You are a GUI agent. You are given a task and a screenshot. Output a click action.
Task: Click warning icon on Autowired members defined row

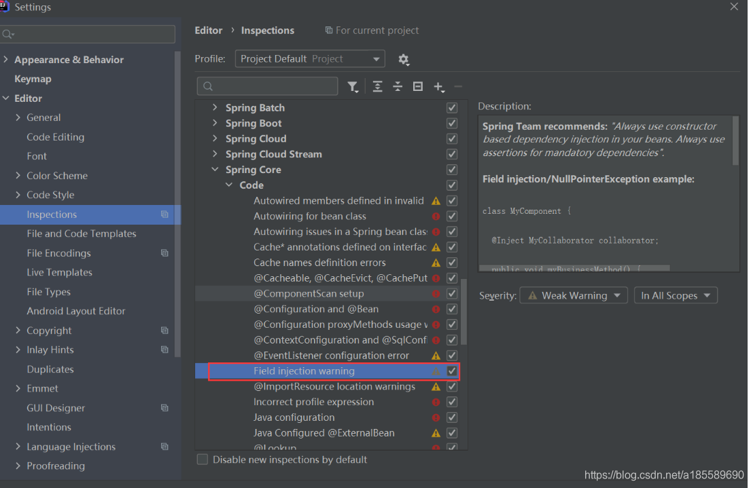436,201
